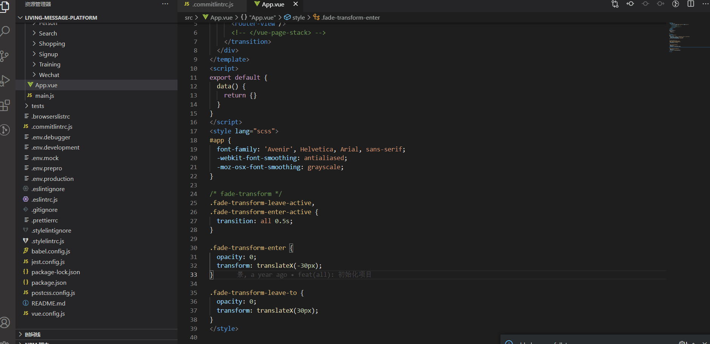Open editor more actions ellipsis
This screenshot has width=710, height=344.
705,4
